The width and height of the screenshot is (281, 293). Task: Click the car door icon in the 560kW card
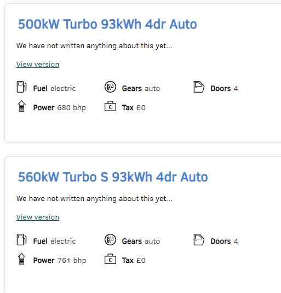pos(199,239)
